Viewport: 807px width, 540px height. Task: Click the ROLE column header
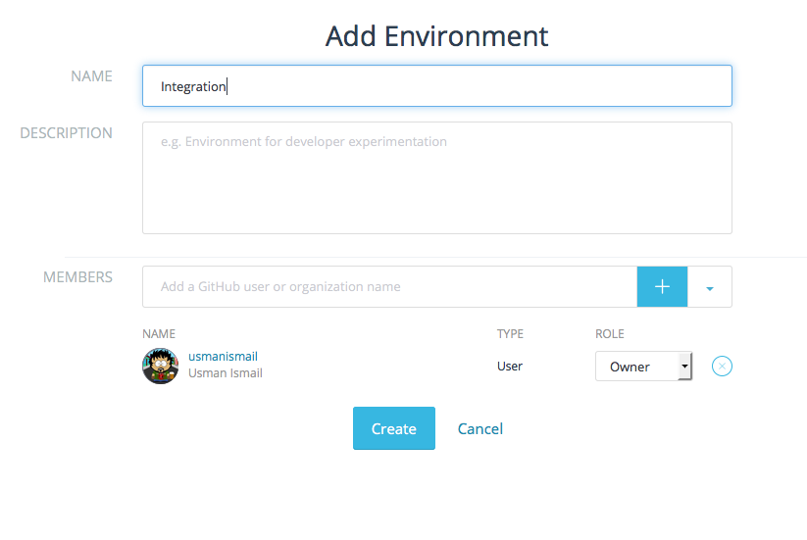[610, 334]
